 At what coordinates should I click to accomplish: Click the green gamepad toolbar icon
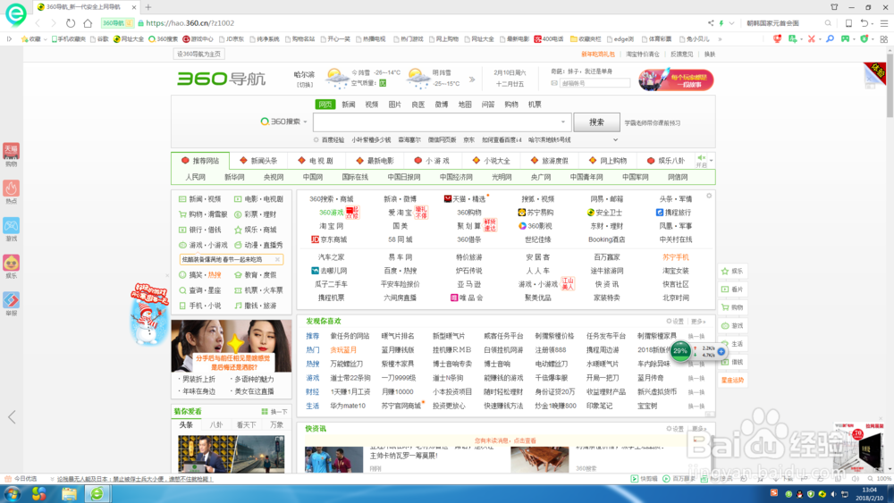tap(845, 38)
